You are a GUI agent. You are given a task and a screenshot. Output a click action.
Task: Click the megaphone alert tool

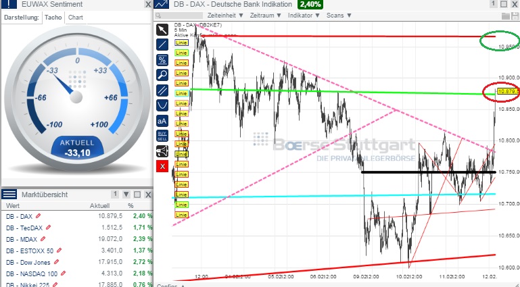pyautogui.click(x=162, y=151)
